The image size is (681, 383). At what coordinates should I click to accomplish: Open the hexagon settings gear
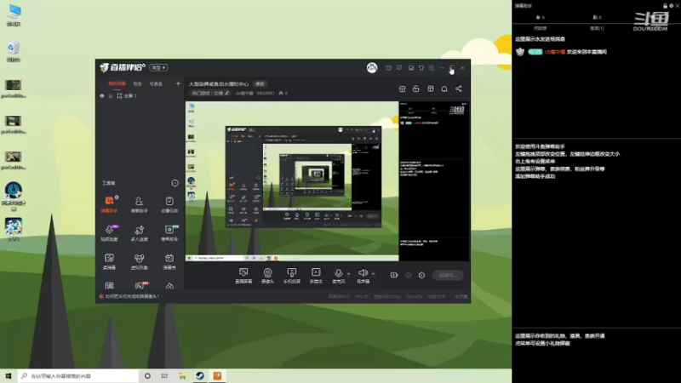(421, 275)
